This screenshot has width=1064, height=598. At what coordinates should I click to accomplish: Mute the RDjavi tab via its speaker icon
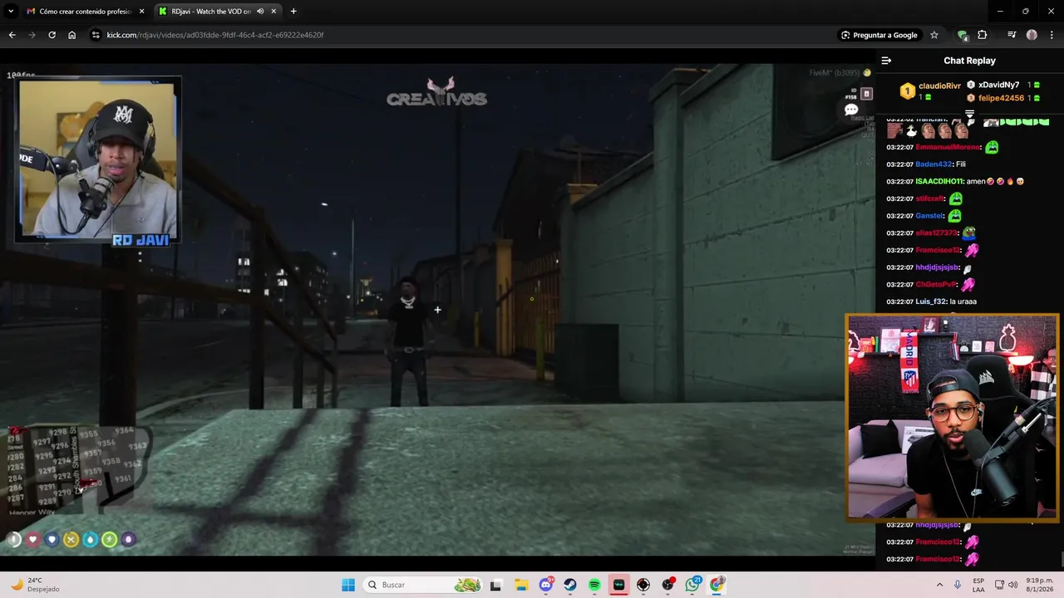(260, 12)
